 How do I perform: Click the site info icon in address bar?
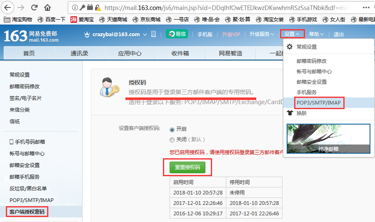[75, 8]
